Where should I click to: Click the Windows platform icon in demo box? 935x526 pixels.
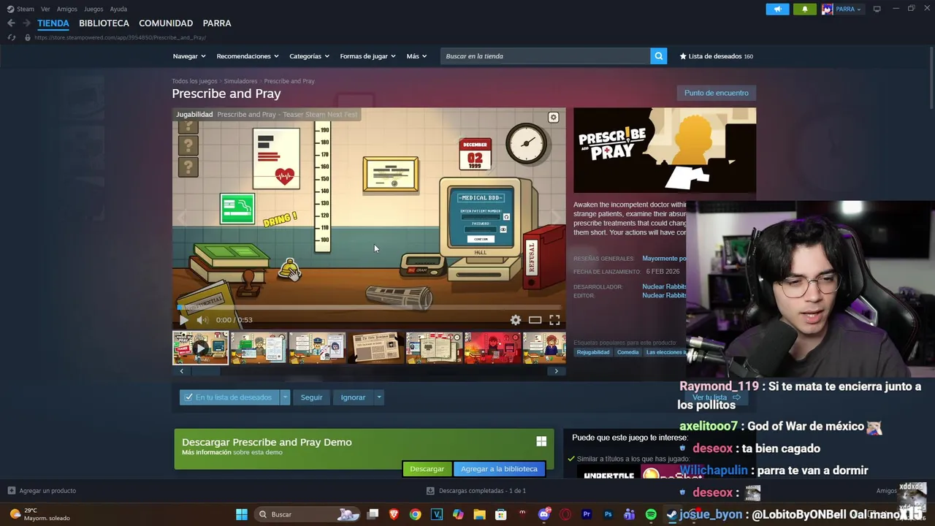[x=541, y=441]
